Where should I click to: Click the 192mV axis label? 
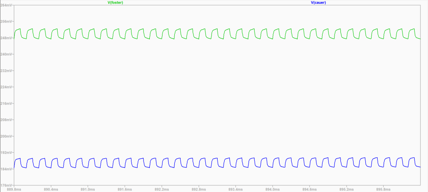(6, 153)
